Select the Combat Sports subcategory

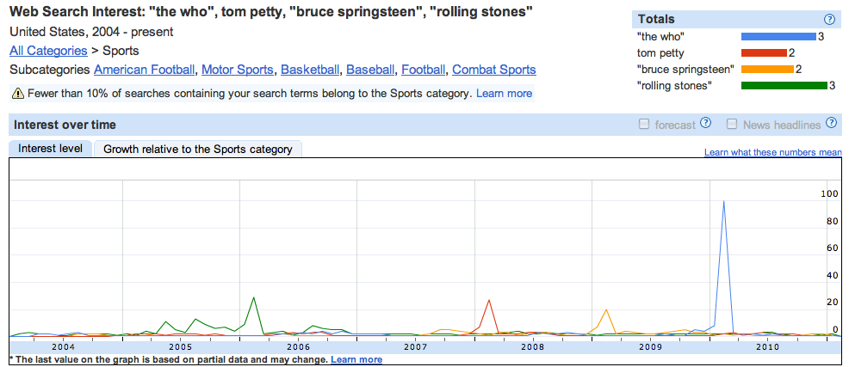[x=493, y=70]
